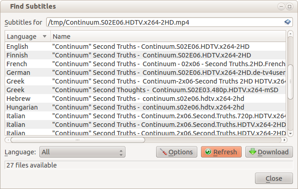
Task: Select the French Second Truths subtitle
Action: 137,64
